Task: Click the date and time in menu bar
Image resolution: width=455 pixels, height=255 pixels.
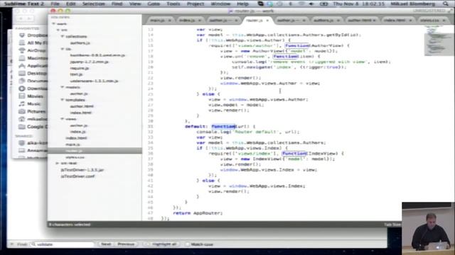Action: [x=358, y=4]
